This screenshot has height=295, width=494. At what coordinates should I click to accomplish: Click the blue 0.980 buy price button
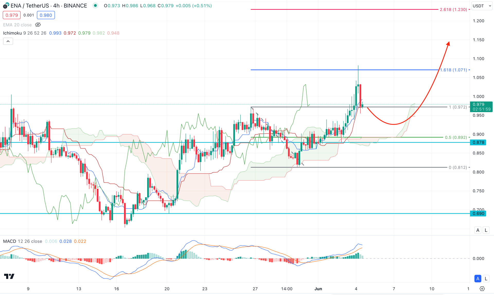pyautogui.click(x=46, y=15)
